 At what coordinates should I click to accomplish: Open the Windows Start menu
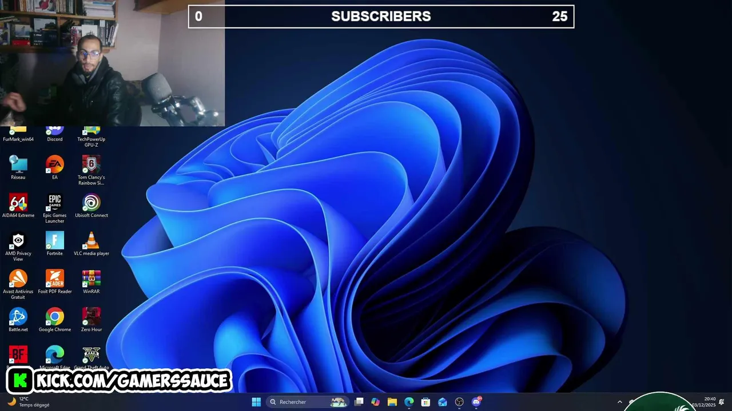pyautogui.click(x=256, y=402)
